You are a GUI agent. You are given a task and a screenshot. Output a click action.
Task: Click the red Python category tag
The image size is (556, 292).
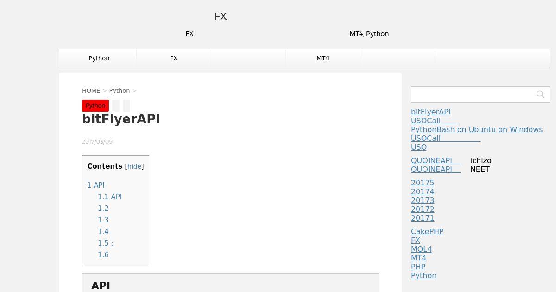95,106
